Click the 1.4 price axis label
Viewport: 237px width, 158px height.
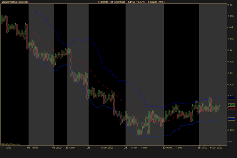(x=230, y=142)
